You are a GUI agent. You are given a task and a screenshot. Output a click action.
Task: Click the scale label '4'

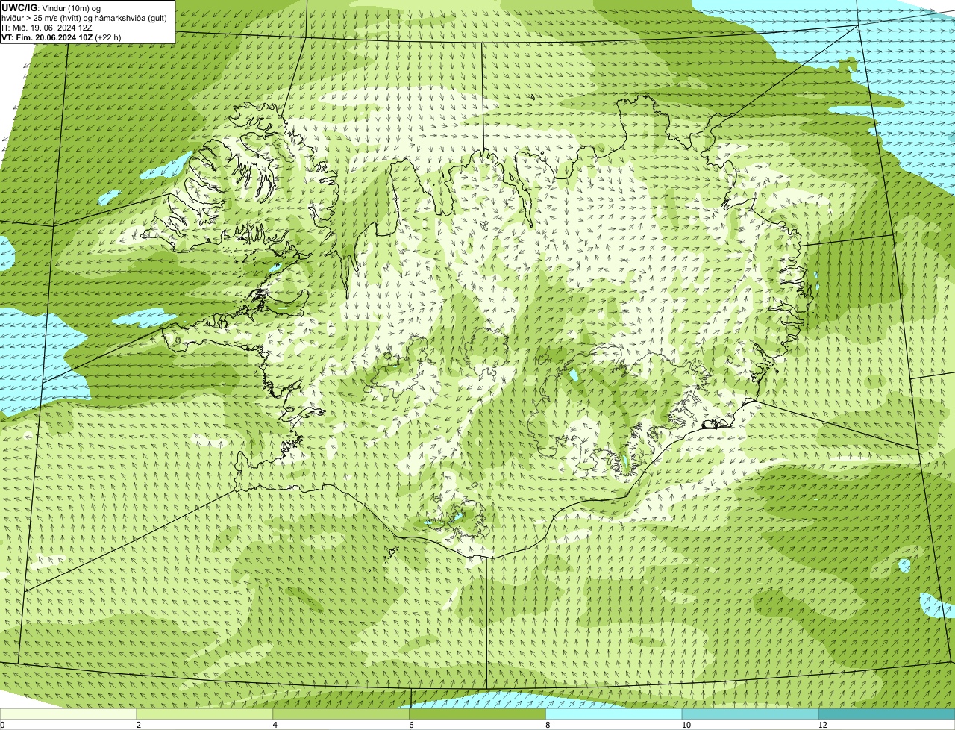coord(275,725)
